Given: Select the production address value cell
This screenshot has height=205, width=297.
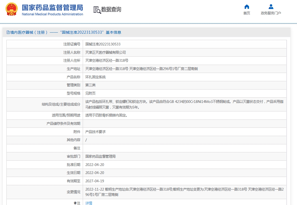Looking at the screenshot, I should [x=184, y=69].
